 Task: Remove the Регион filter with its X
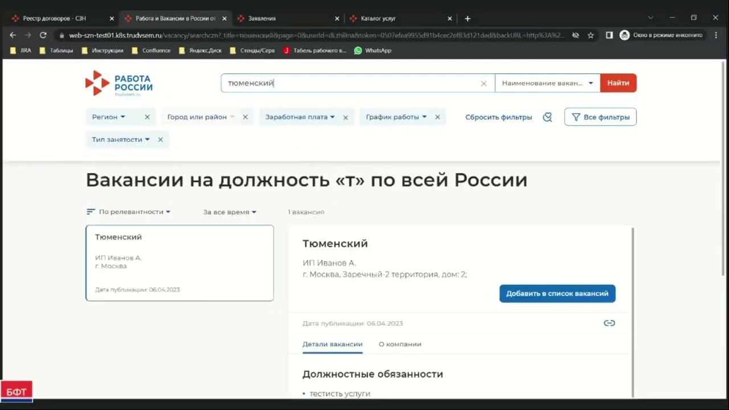coord(147,117)
